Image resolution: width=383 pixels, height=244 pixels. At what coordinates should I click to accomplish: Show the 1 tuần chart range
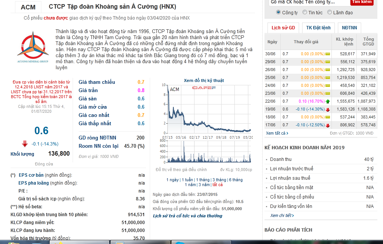tap(187, 180)
